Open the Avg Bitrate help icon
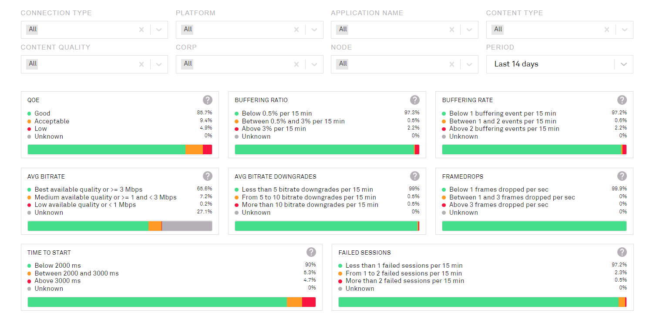 pyautogui.click(x=208, y=176)
